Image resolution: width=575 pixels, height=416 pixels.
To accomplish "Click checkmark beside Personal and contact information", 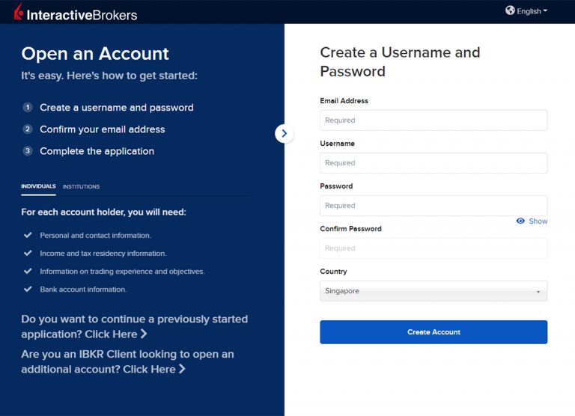I will 28,235.
